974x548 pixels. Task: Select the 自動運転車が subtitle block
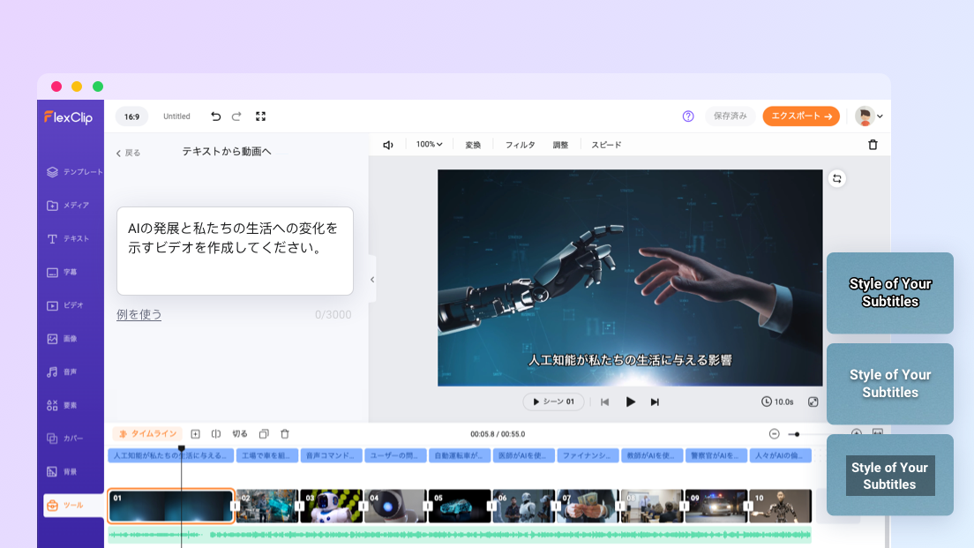pos(460,455)
